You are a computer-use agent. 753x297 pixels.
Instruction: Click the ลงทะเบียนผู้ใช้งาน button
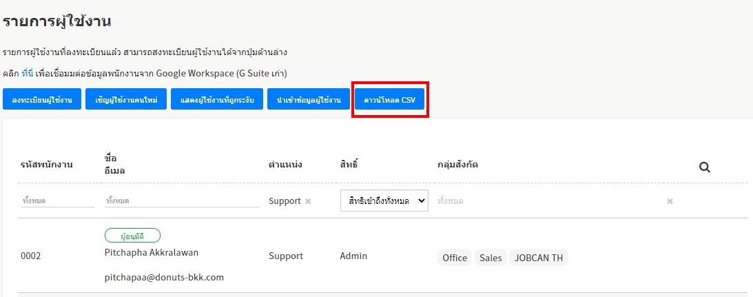(42, 101)
